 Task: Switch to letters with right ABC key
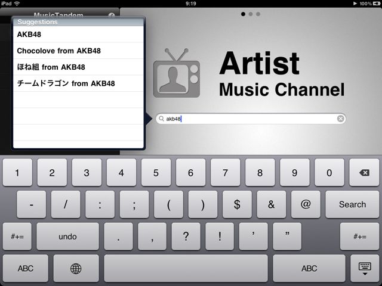[309, 269]
